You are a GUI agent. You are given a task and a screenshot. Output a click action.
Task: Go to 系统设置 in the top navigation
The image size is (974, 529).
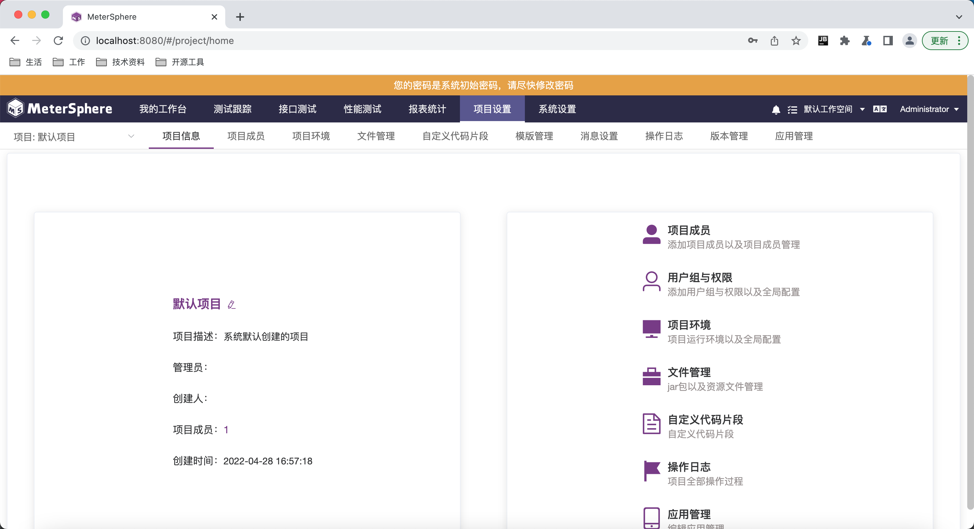pos(557,109)
